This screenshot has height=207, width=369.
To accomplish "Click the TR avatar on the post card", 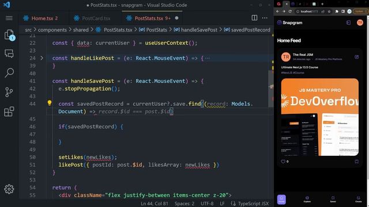I will coord(286,57).
